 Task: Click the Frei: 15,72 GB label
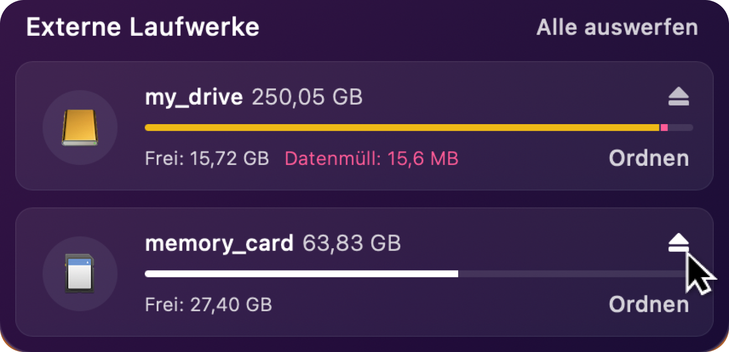(207, 158)
